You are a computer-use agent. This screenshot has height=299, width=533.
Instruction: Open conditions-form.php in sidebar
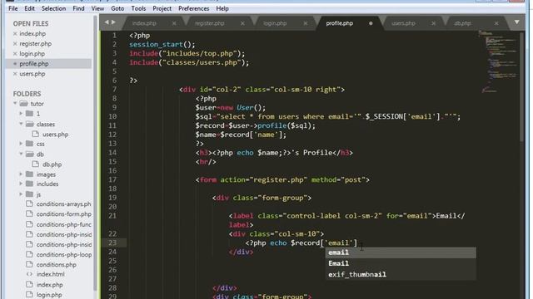64,214
